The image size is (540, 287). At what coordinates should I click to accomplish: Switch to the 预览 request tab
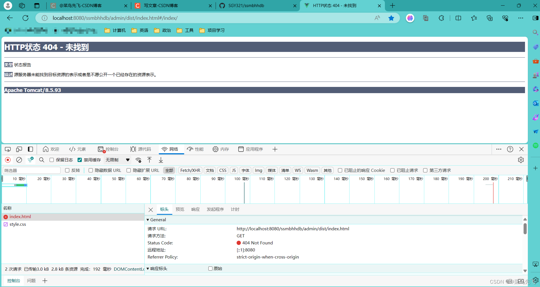pos(180,209)
